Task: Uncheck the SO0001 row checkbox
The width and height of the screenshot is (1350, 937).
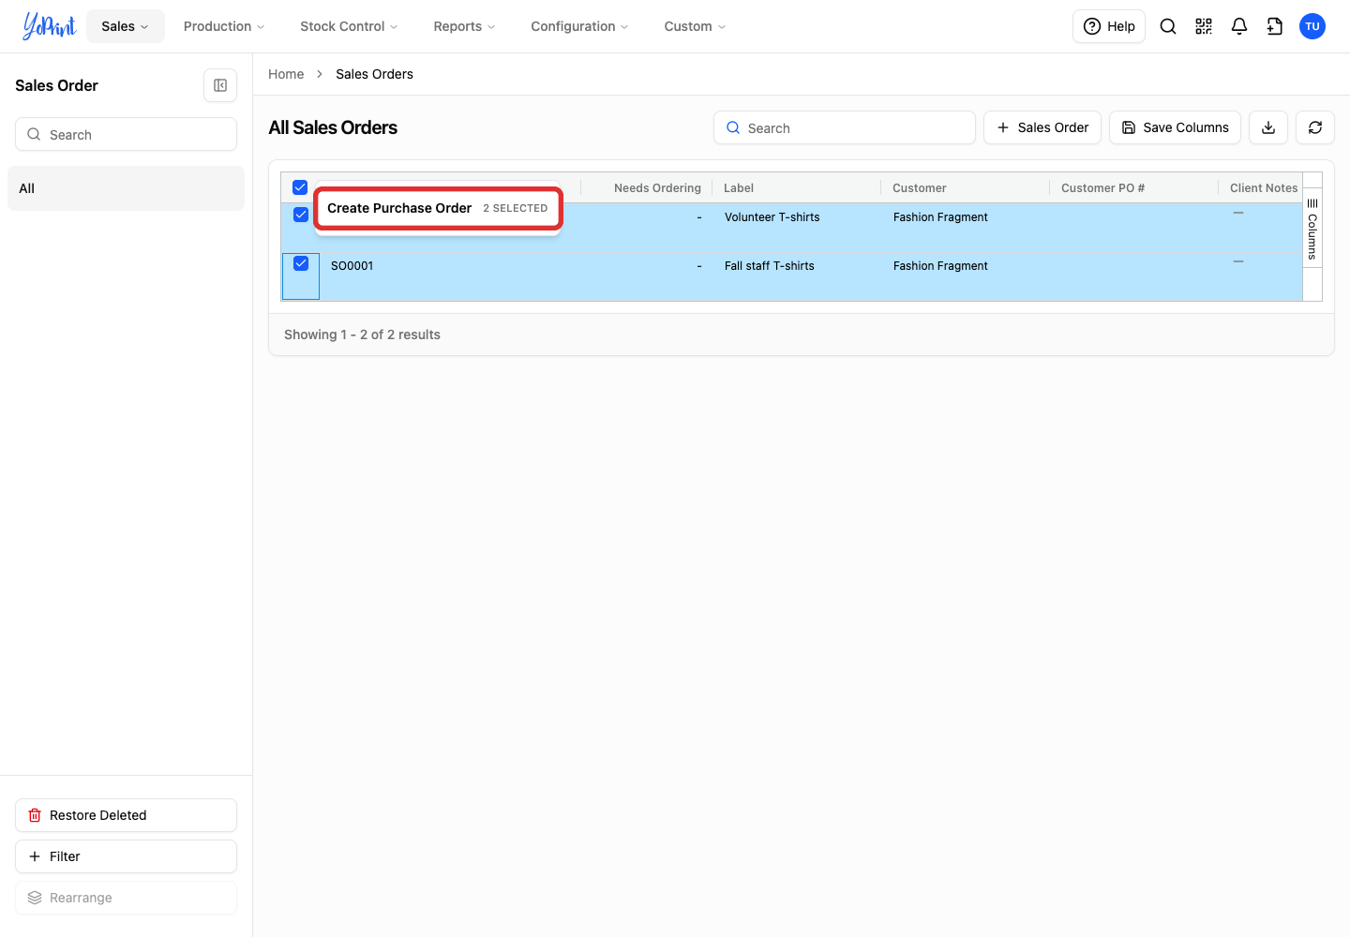Action: pyautogui.click(x=301, y=263)
